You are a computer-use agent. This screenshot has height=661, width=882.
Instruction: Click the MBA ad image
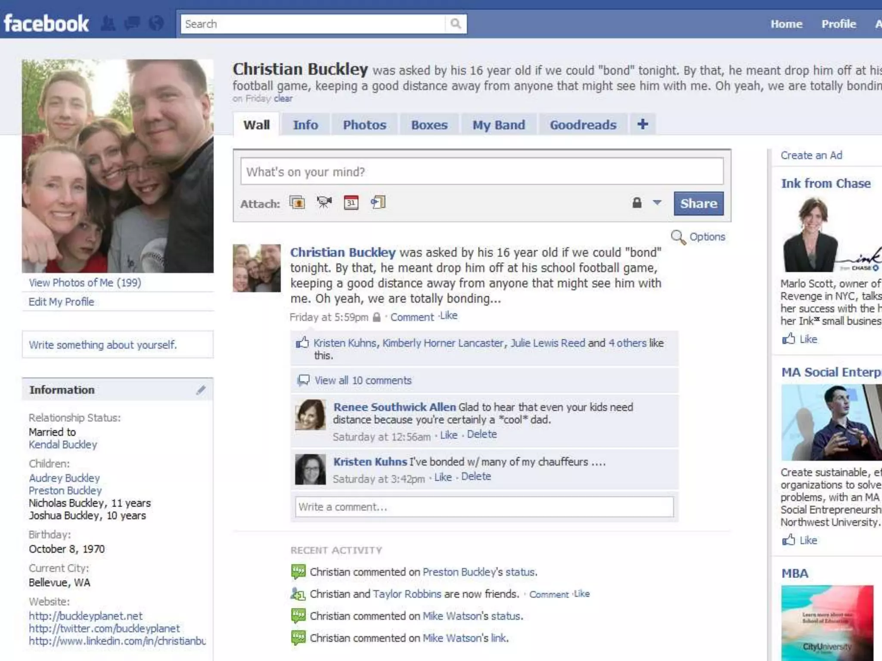click(827, 623)
